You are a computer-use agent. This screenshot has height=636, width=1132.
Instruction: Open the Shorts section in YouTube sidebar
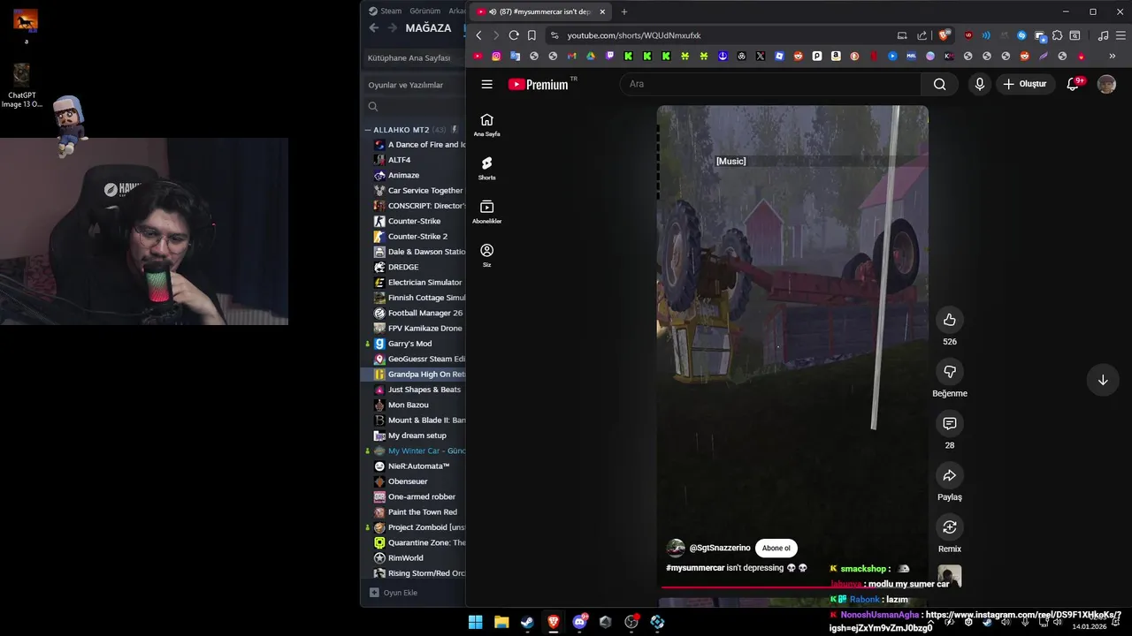pos(486,168)
